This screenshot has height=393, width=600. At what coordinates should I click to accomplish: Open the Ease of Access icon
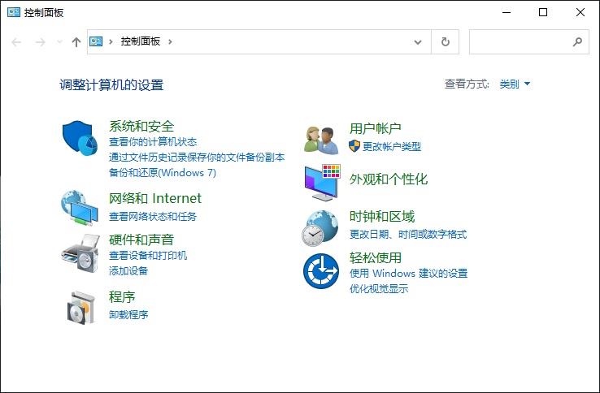(x=321, y=271)
